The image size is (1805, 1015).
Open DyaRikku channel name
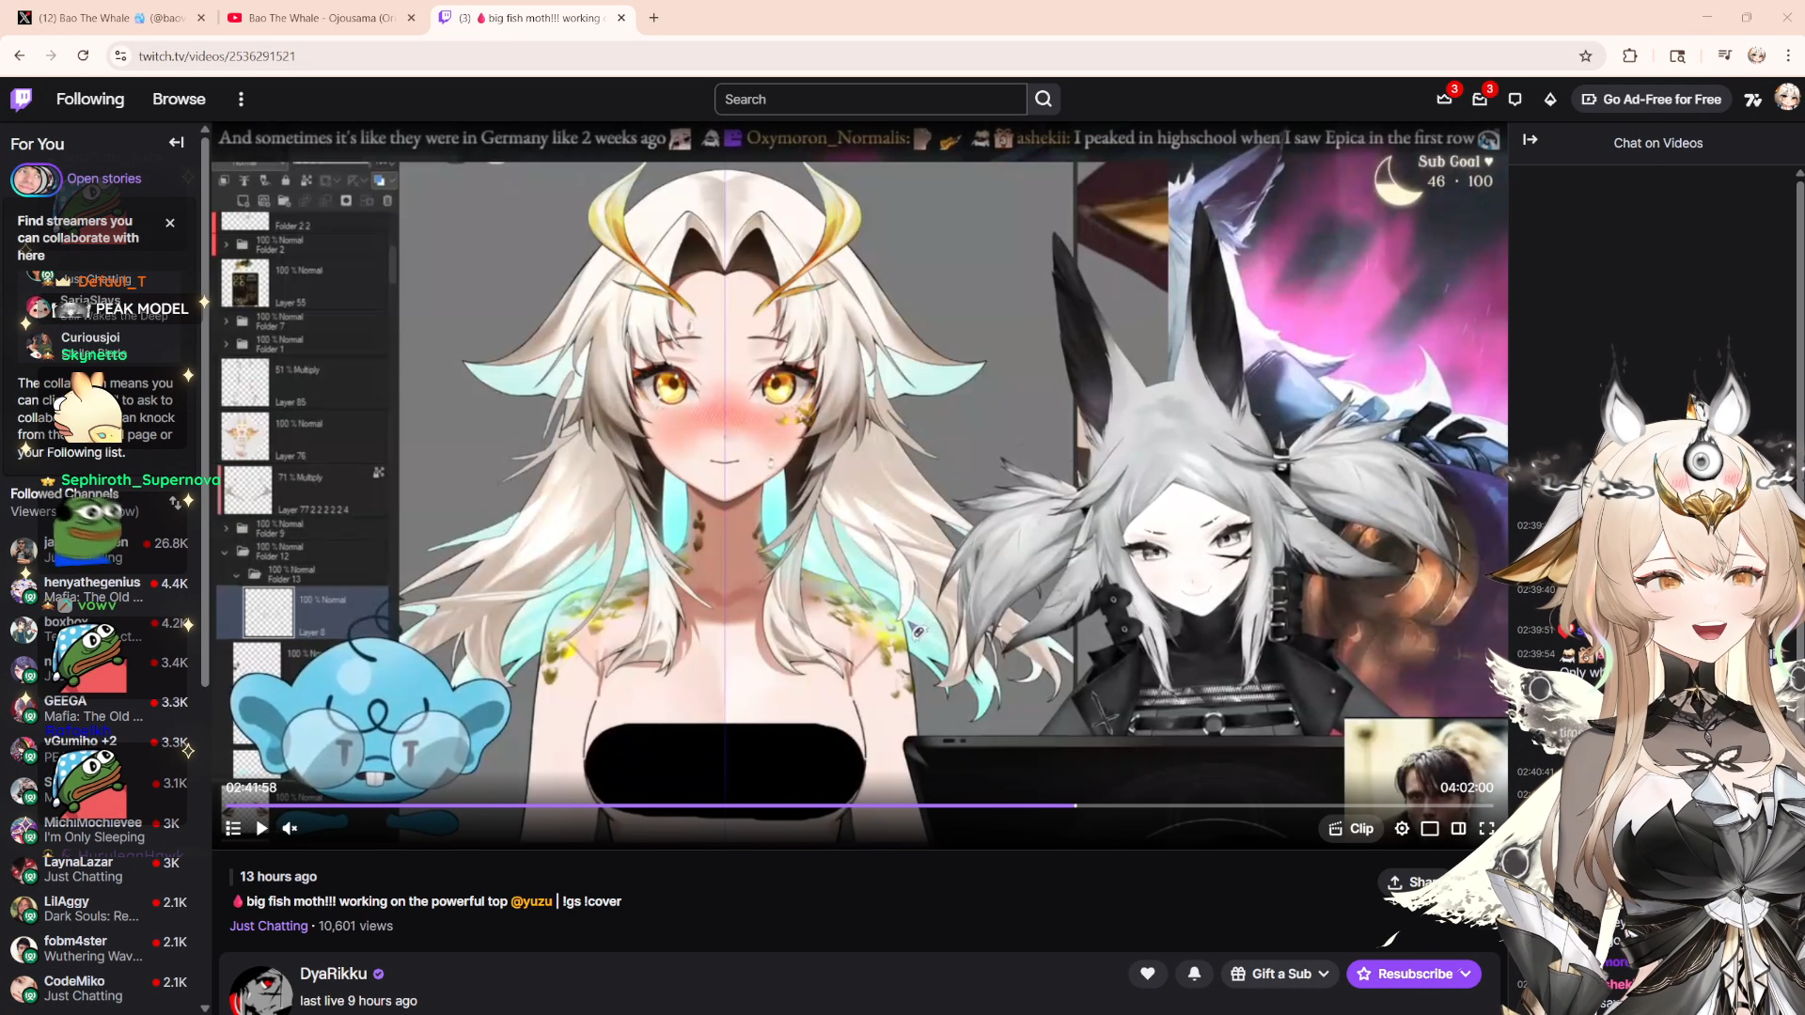pyautogui.click(x=333, y=974)
